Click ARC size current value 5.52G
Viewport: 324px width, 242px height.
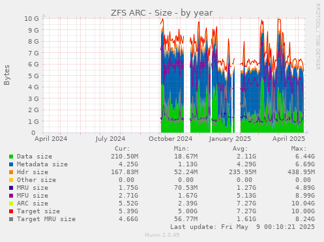[128, 204]
